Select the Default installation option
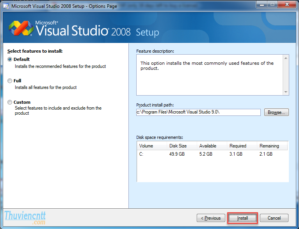 click(x=10, y=59)
